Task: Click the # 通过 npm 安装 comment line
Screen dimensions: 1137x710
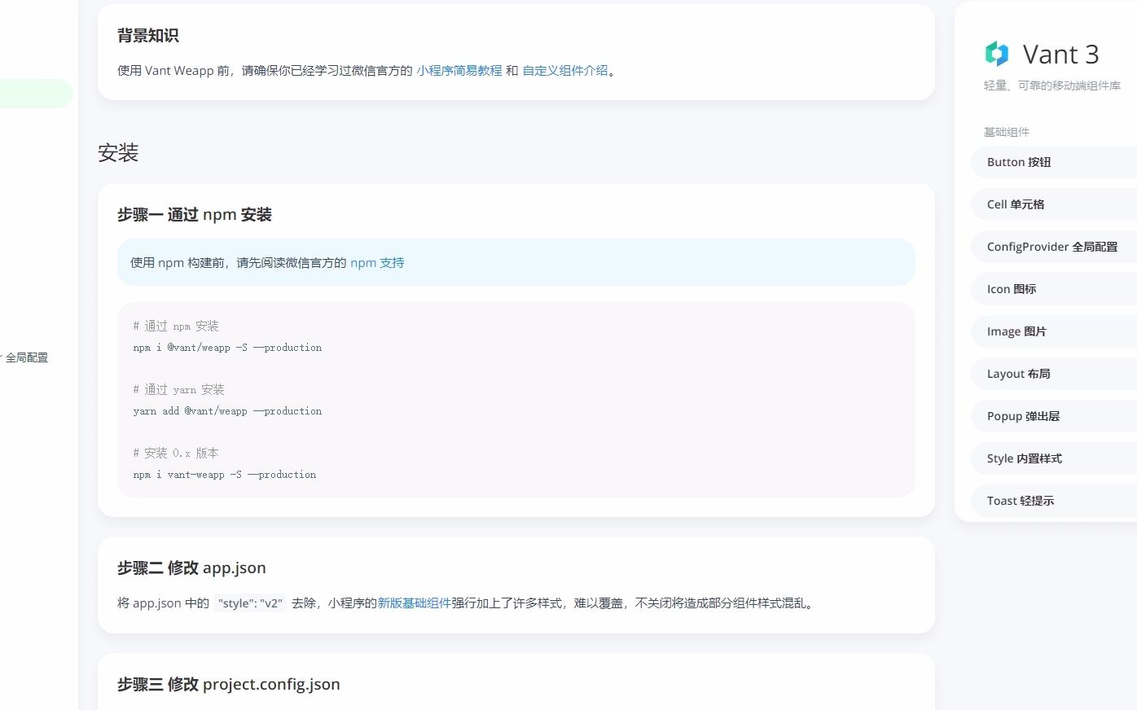Action: coord(176,327)
